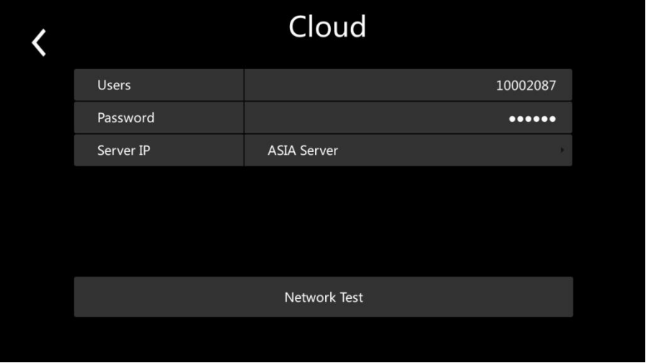646x363 pixels.
Task: Go back using the left arrow icon
Action: pyautogui.click(x=39, y=43)
